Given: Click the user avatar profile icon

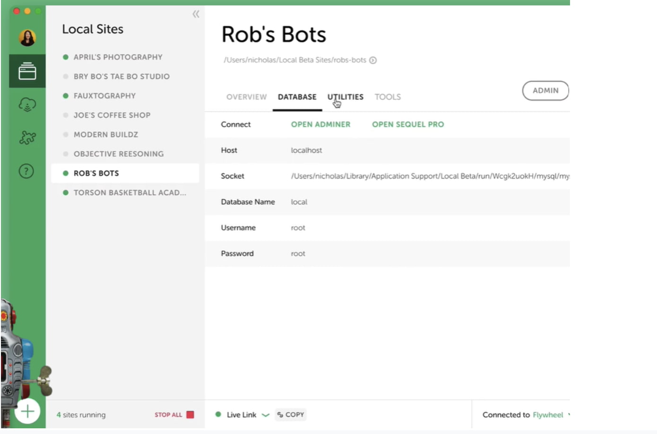Looking at the screenshot, I should [x=27, y=37].
